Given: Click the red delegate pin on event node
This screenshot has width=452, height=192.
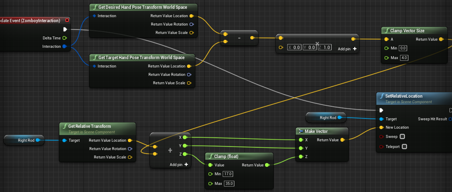Looking at the screenshot, I should (x=68, y=20).
